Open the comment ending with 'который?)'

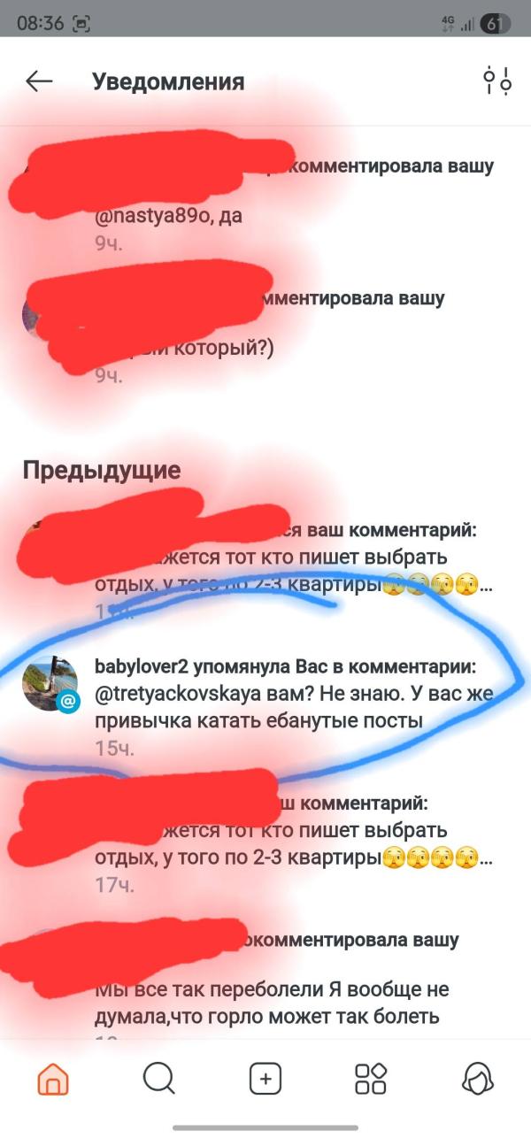(265, 338)
